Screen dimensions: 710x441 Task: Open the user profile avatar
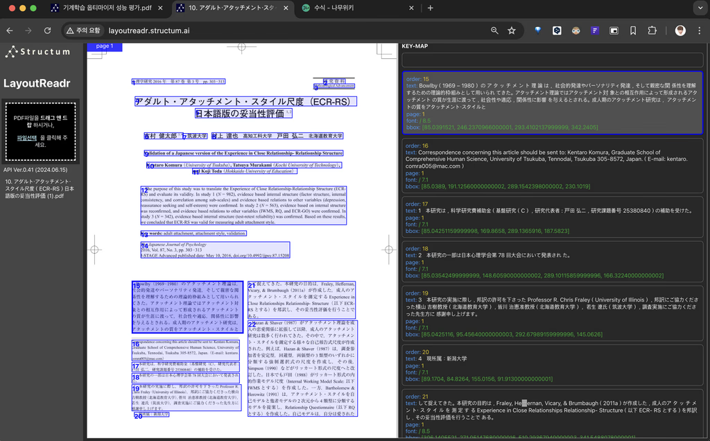coord(679,31)
